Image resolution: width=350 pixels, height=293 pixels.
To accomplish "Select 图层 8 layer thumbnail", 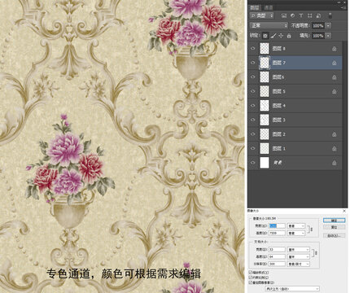I will click(265, 48).
